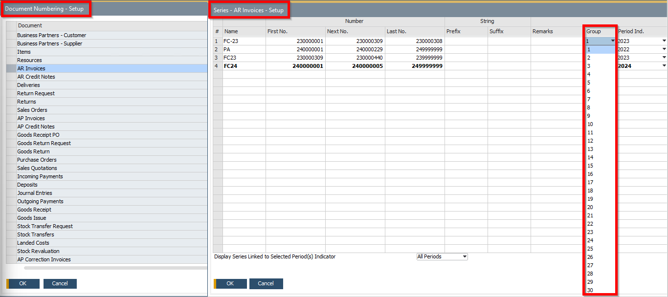
Task: Select AR Credit Notes in document list
Action: 36,77
